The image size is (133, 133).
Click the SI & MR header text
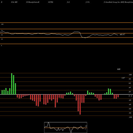tap(14, 2)
